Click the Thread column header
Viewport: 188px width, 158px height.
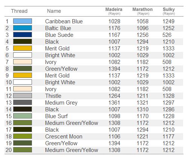[x=19, y=11]
